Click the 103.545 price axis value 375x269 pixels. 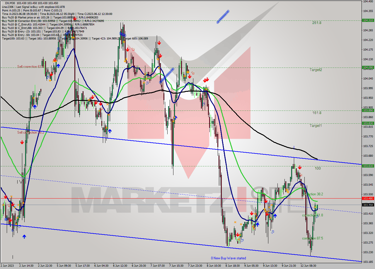click(368, 184)
